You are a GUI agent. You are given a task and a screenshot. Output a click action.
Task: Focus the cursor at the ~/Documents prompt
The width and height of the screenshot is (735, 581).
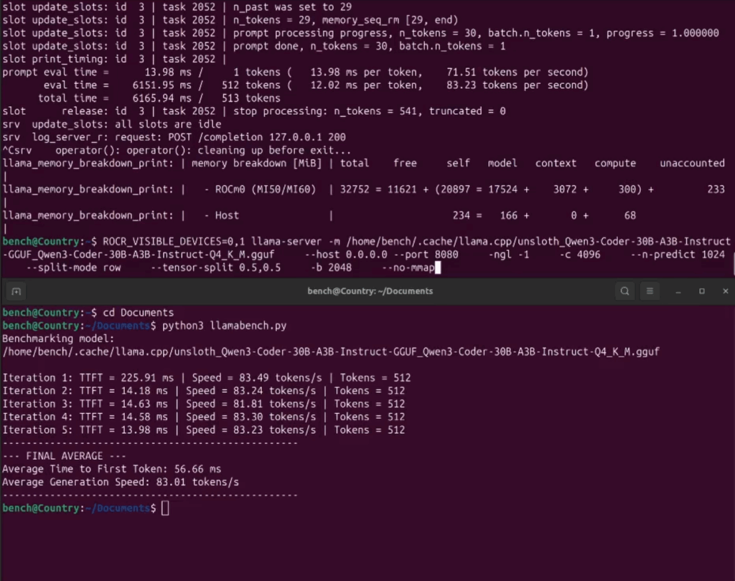165,508
